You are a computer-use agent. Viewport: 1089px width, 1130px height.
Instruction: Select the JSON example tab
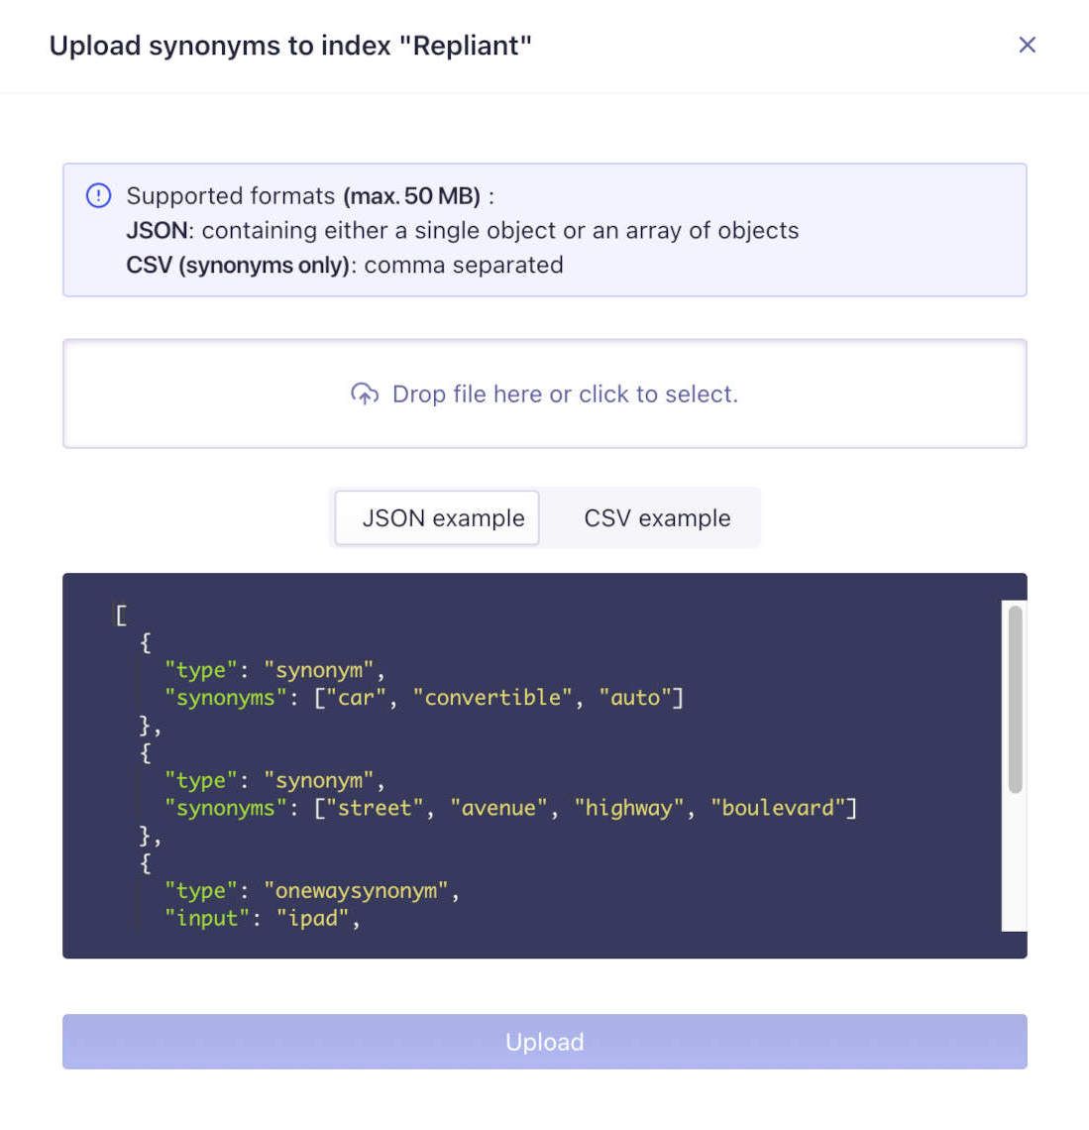point(436,517)
